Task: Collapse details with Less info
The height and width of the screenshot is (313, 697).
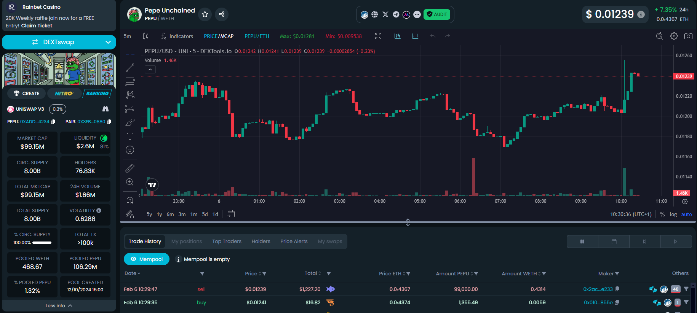Action: (x=59, y=306)
